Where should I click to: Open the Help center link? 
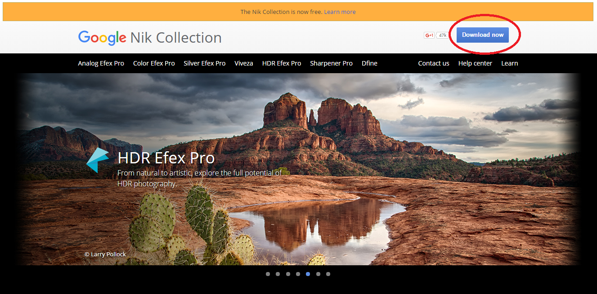coord(475,63)
